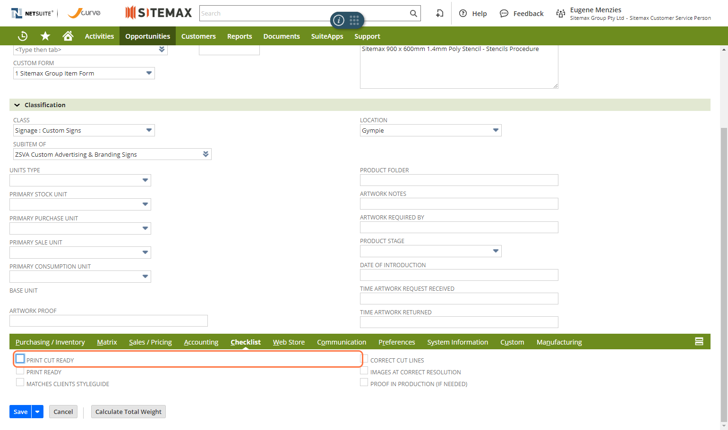Open the Help question mark icon

(463, 13)
